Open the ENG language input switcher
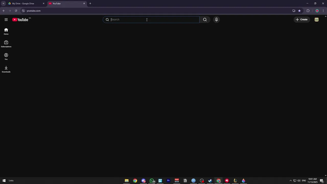The height and width of the screenshot is (184, 327). [304, 181]
